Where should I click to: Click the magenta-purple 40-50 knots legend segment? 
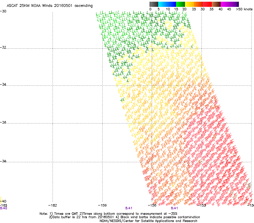point(230,4)
